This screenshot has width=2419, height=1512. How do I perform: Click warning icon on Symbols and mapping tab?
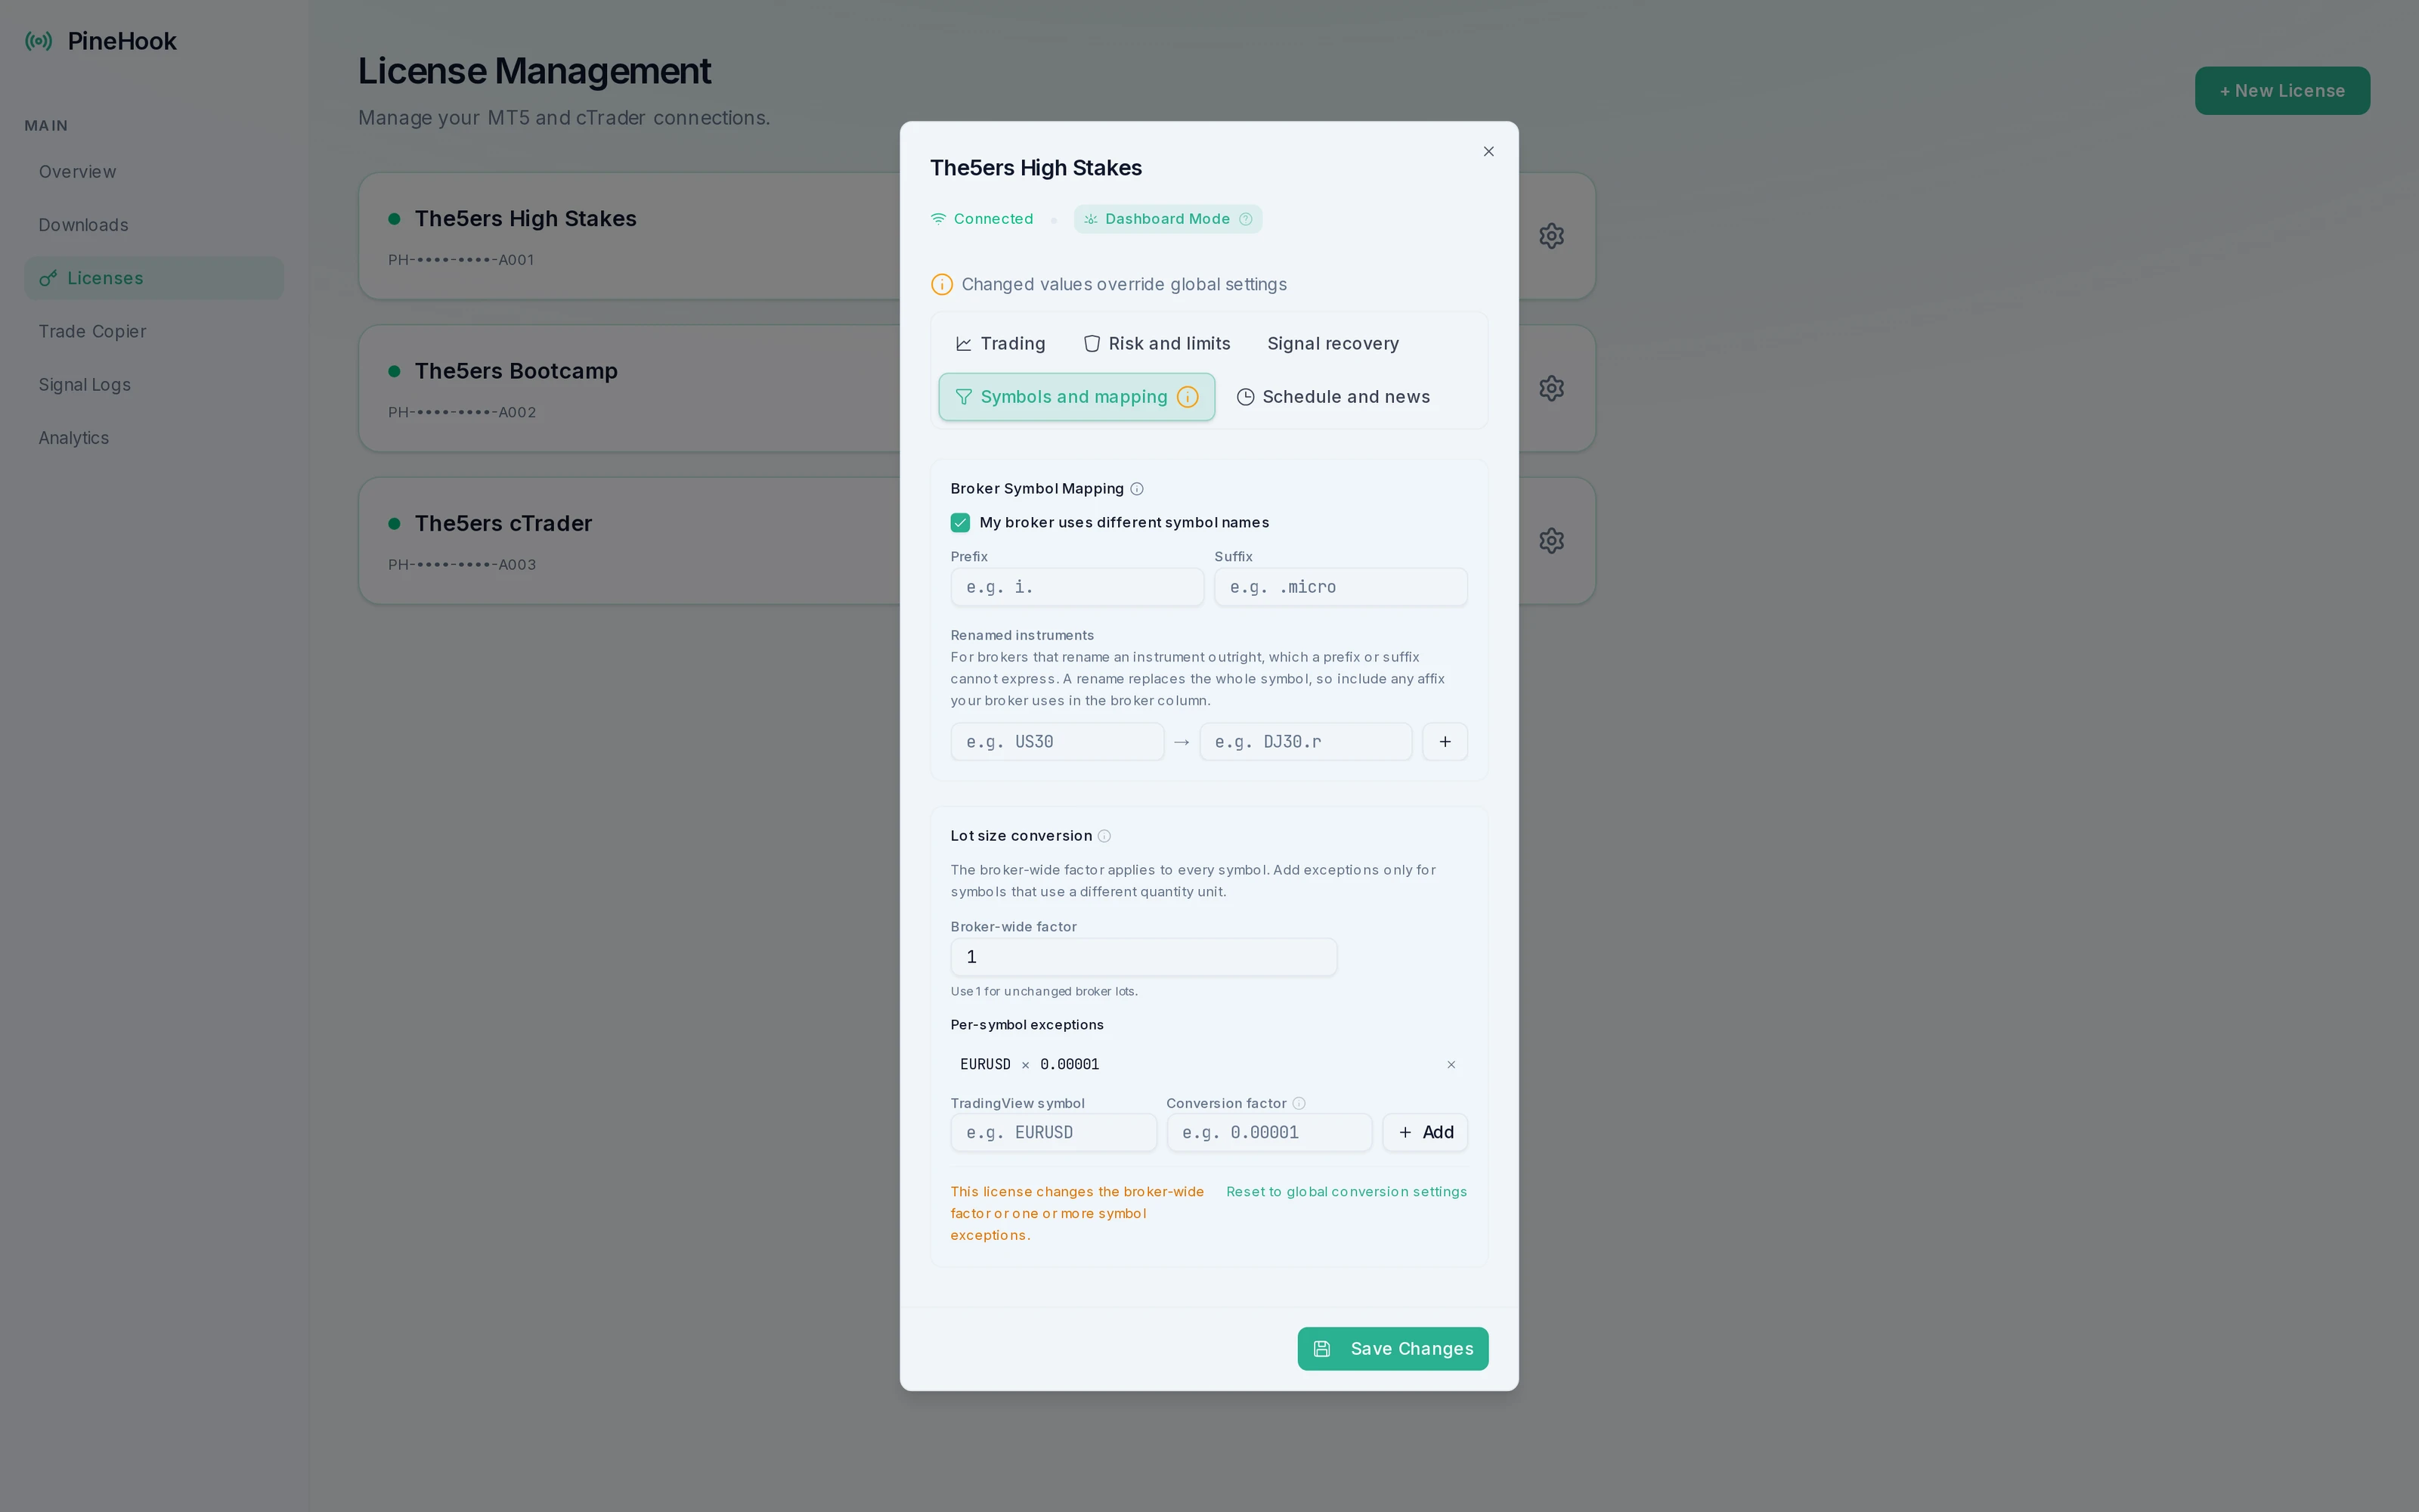(x=1188, y=397)
